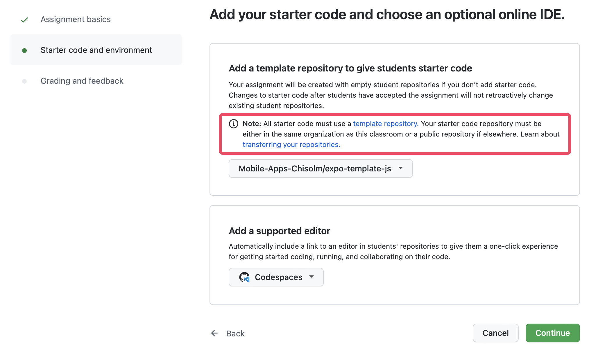Screen dimensions: 598x355
Task: Expand the Codespaces editor dropdown
Action: tap(278, 277)
